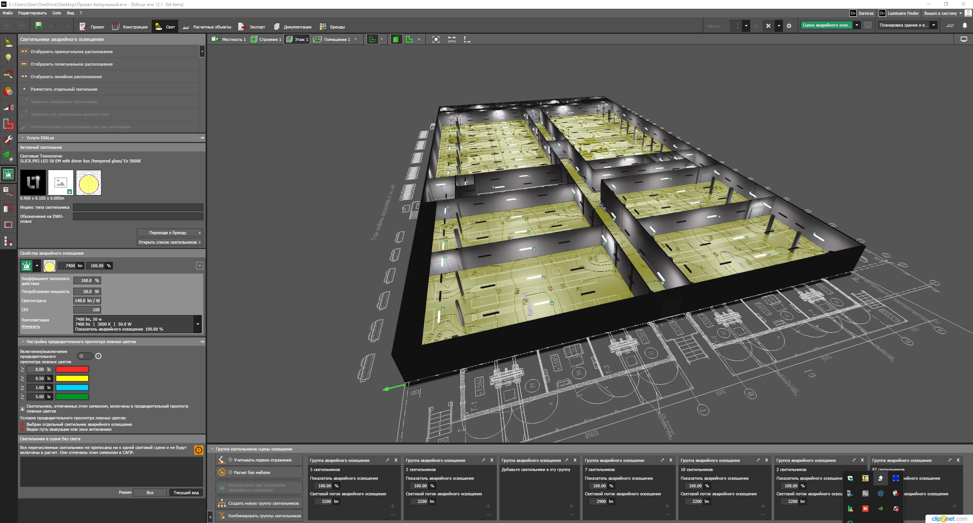The width and height of the screenshot is (973, 523).
Task: Open the Сцена аварийного освещения dropdown
Action: click(x=857, y=25)
